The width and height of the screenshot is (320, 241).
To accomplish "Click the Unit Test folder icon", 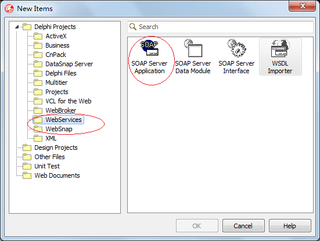I will [27, 166].
